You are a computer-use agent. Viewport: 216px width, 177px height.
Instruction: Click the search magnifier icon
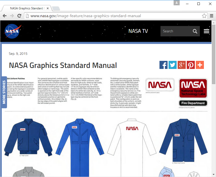click(x=195, y=31)
